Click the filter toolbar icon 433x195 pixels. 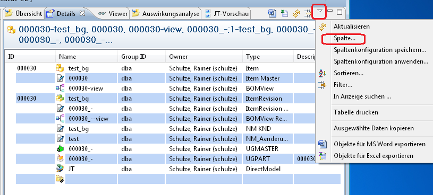pos(308,13)
